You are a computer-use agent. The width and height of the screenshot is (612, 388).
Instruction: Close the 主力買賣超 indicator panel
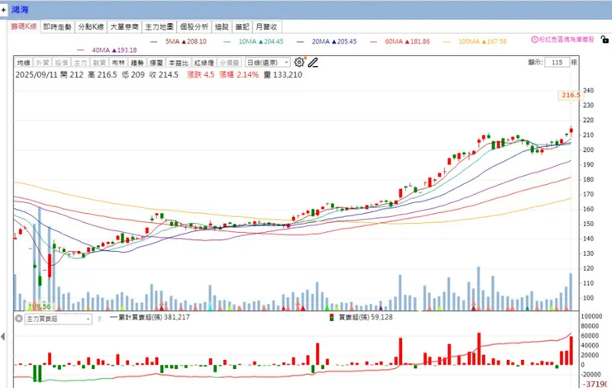coord(19,319)
